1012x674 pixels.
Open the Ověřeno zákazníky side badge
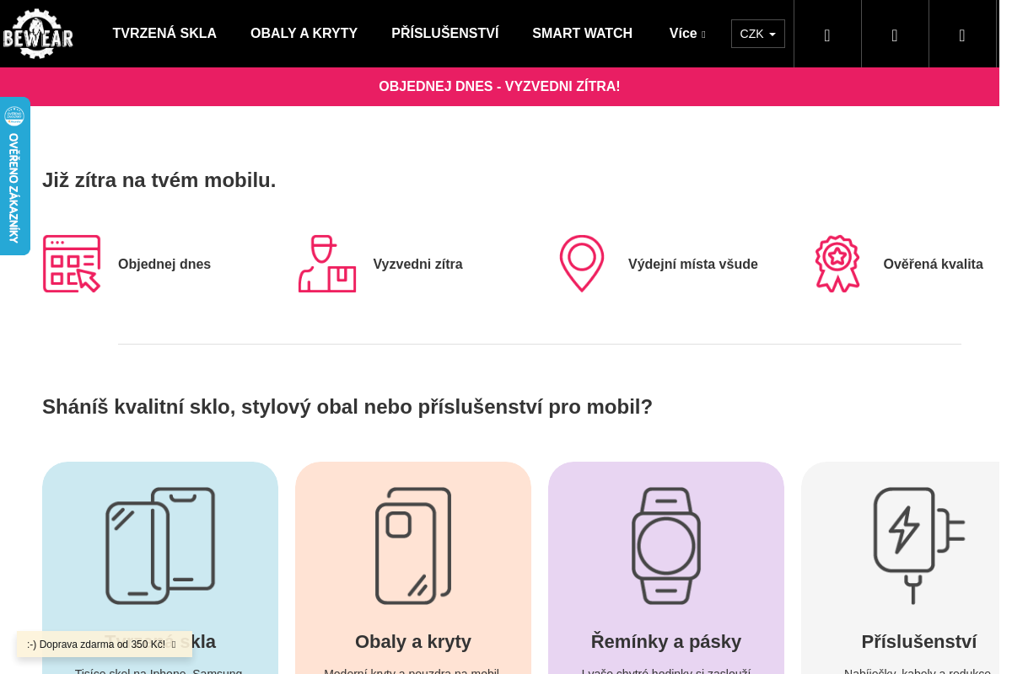tap(14, 176)
